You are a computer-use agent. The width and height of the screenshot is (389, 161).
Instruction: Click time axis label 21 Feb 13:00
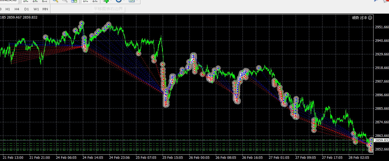[13, 158]
